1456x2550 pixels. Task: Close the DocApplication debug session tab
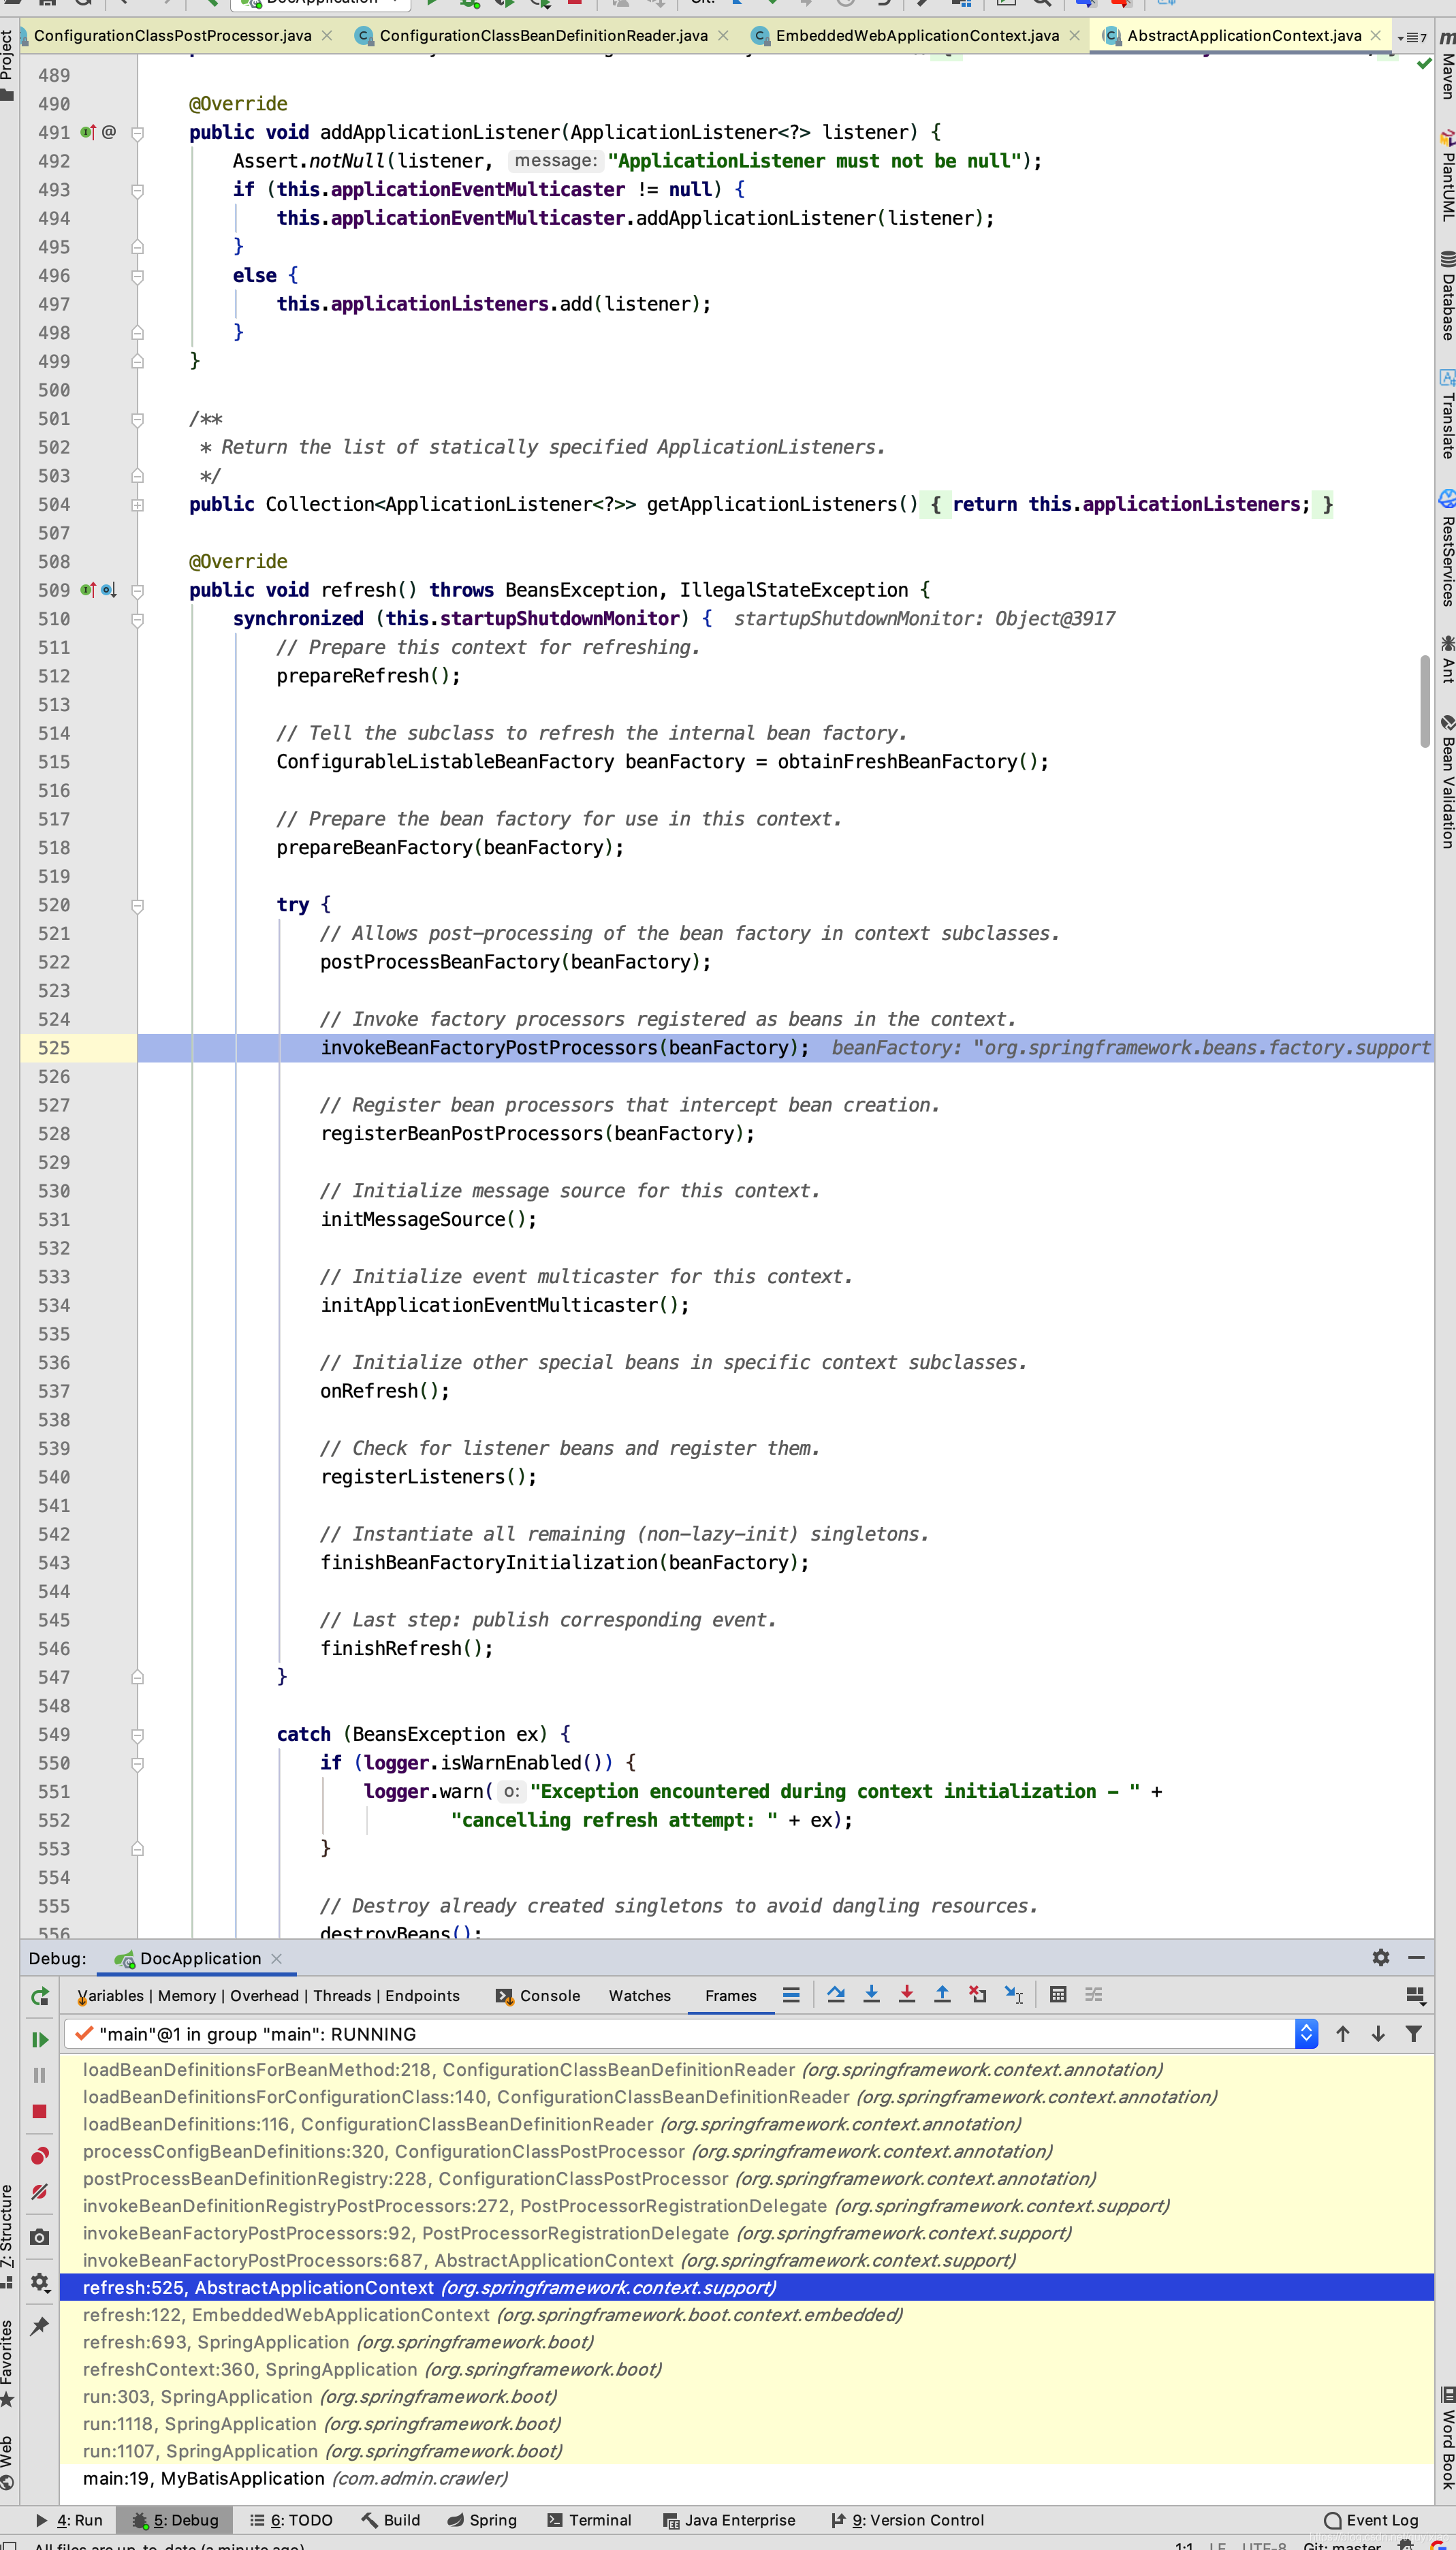coord(277,1958)
